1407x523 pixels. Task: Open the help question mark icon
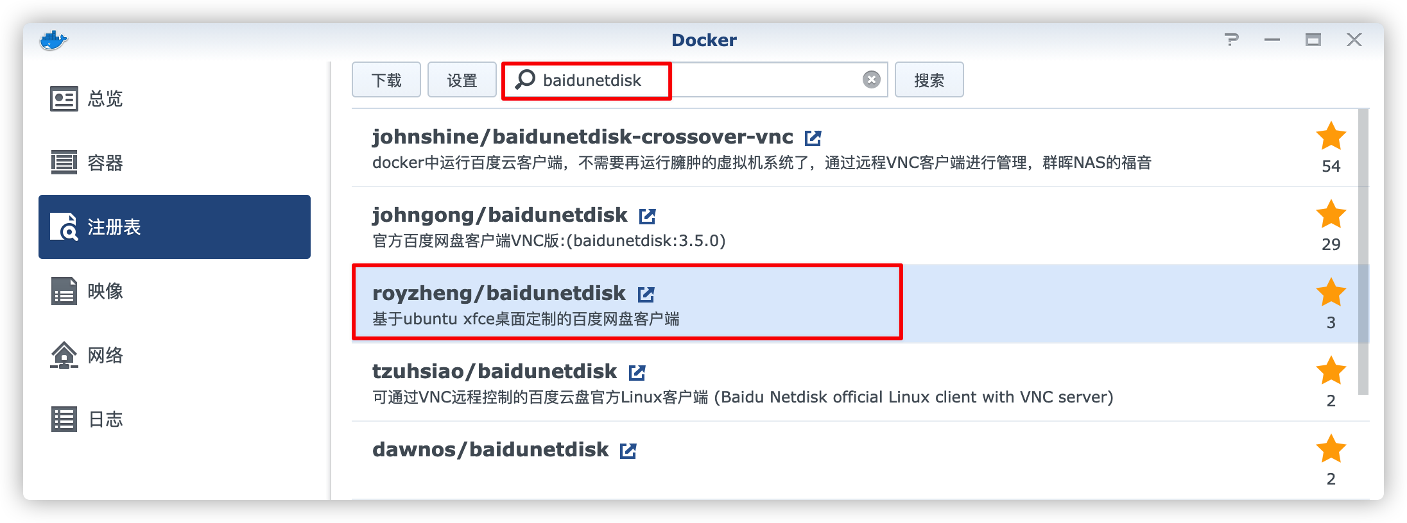point(1230,40)
